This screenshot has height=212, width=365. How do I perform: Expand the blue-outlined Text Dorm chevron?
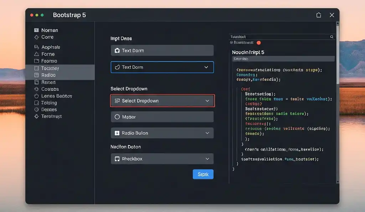(206, 67)
